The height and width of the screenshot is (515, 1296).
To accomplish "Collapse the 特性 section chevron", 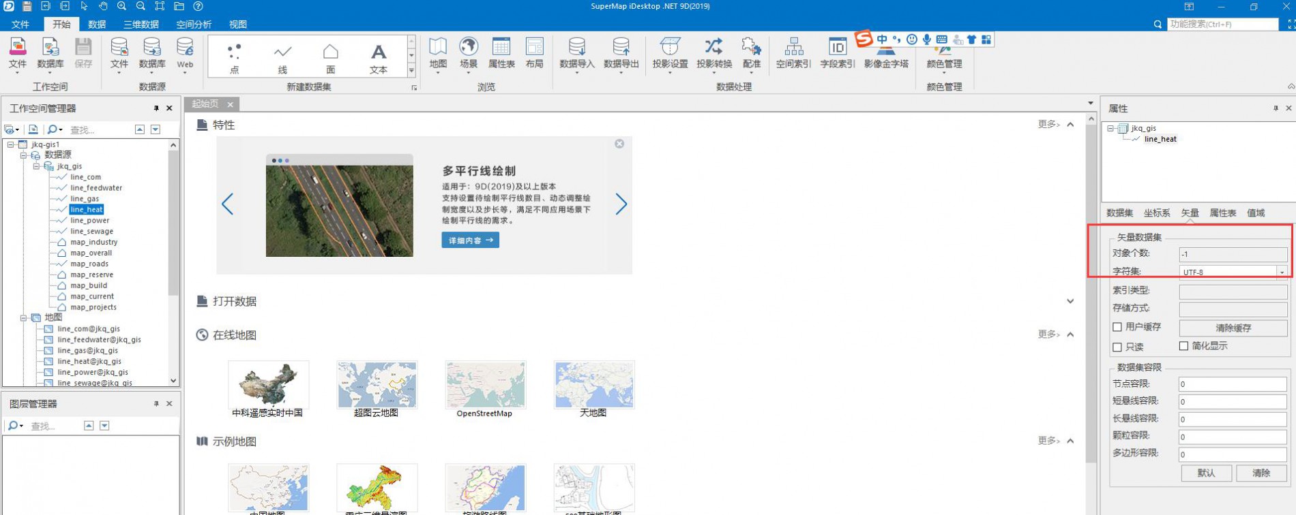I will 1070,125.
